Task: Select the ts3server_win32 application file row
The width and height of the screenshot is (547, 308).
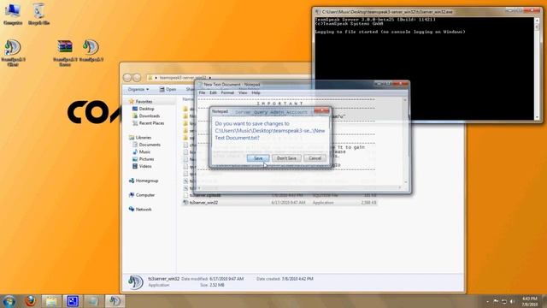Action: 279,203
